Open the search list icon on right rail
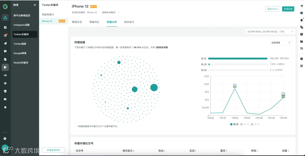305x156 pixels. tap(302, 48)
